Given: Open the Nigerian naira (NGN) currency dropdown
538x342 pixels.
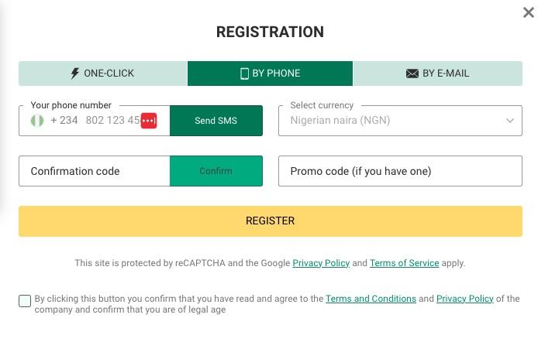Looking at the screenshot, I should [400, 121].
